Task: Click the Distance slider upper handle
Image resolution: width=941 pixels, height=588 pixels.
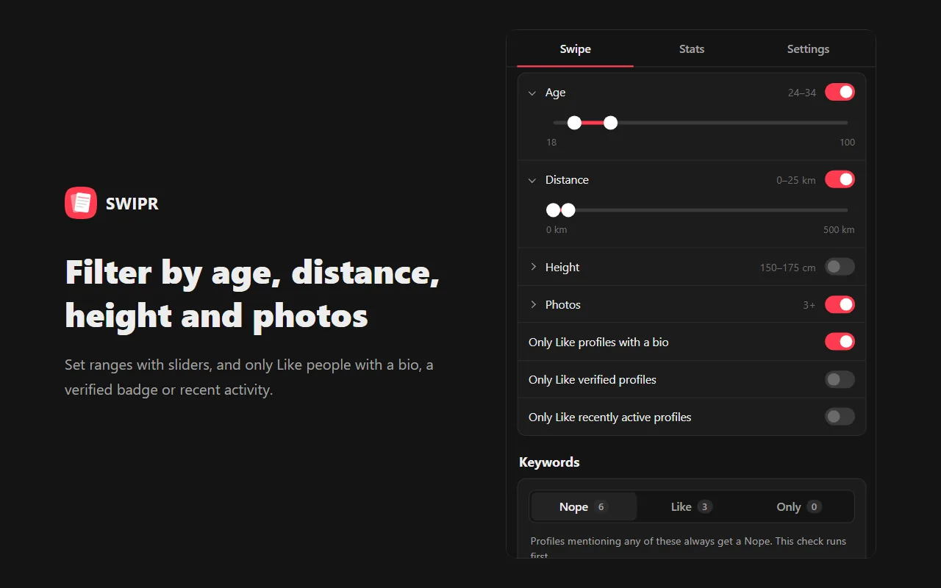Action: tap(568, 210)
